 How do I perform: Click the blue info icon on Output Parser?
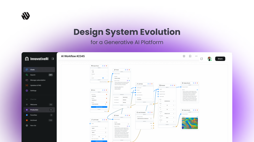pos(103,66)
